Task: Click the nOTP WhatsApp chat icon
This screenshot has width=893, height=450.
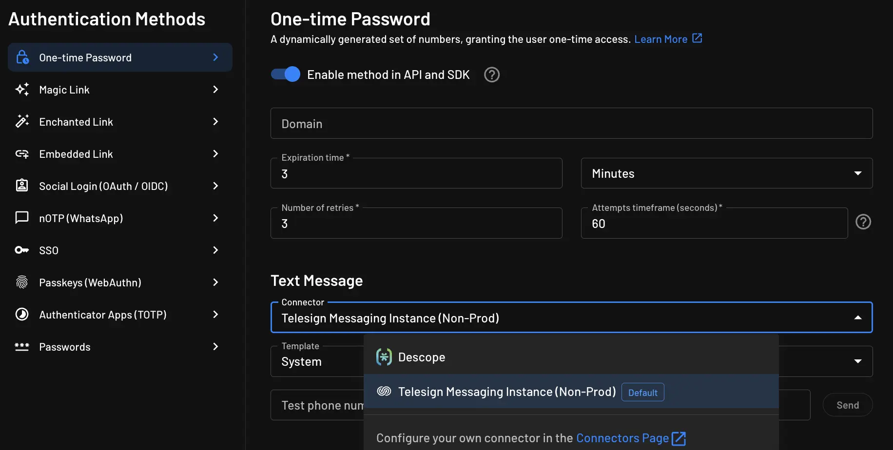Action: 21,218
